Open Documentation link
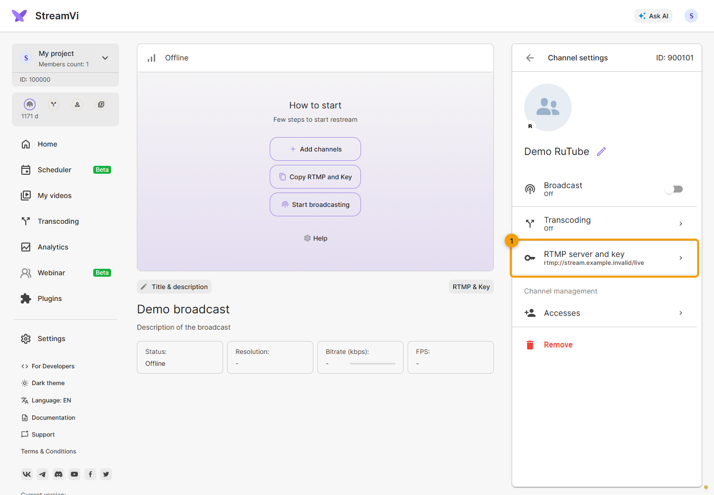Screen dimensions: 714x495 coord(48,418)
